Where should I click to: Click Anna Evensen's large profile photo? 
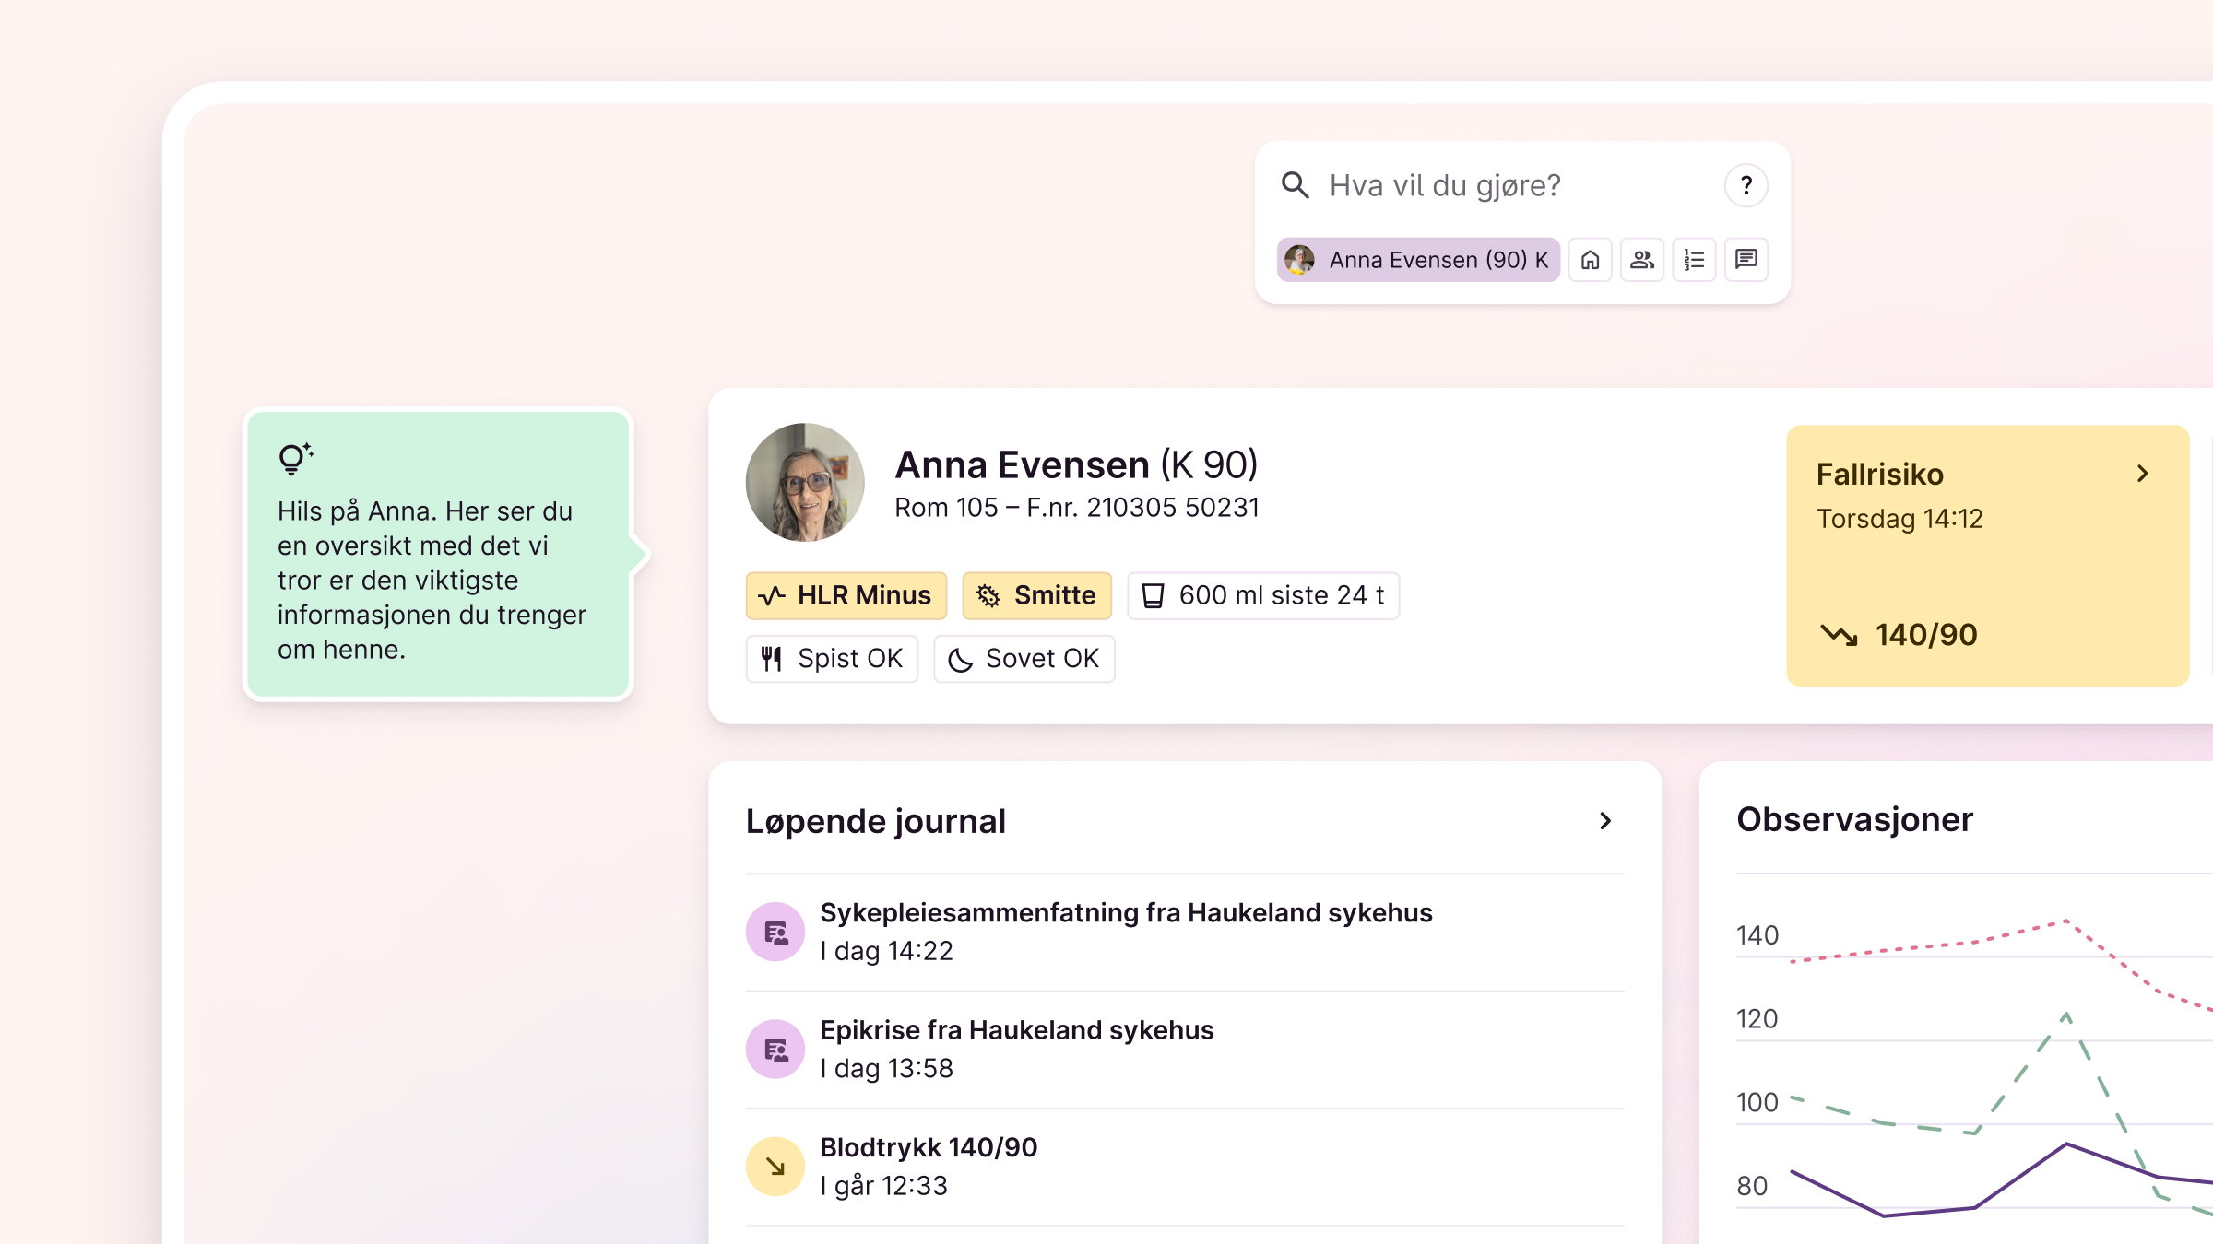[805, 482]
